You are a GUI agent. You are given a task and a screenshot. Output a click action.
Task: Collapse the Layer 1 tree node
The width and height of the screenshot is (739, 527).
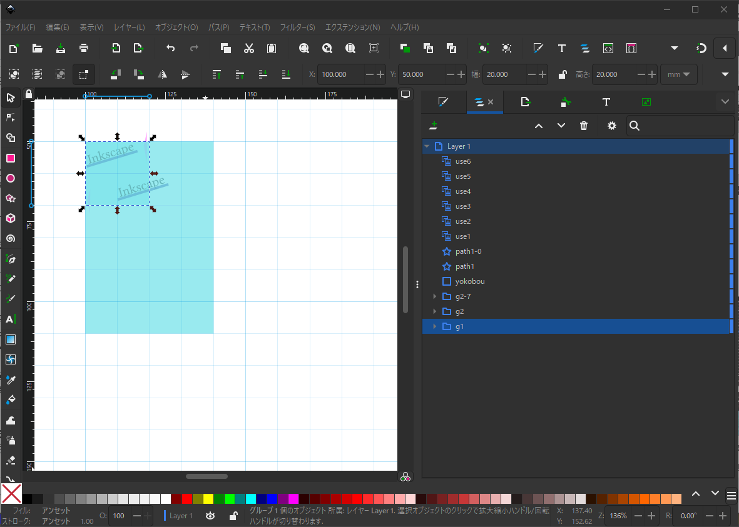coord(427,146)
